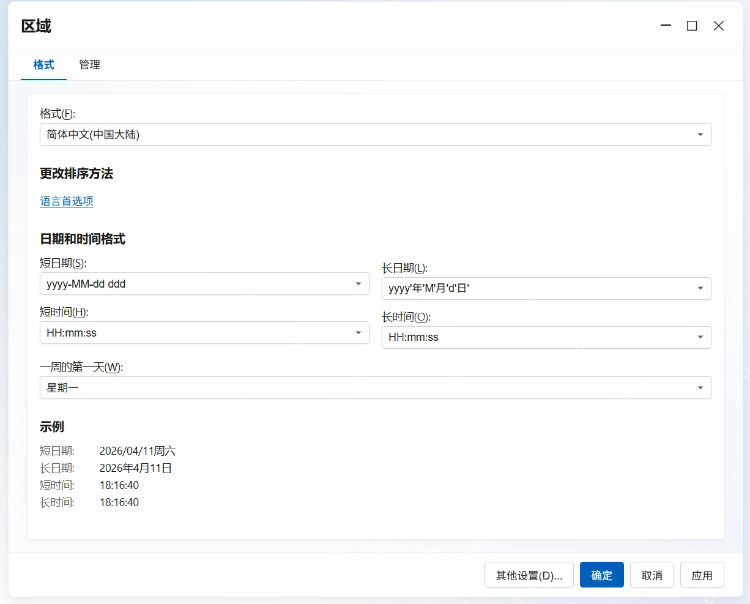Image resolution: width=750 pixels, height=604 pixels.
Task: Open the 语言首选项 link
Action: pyautogui.click(x=67, y=201)
